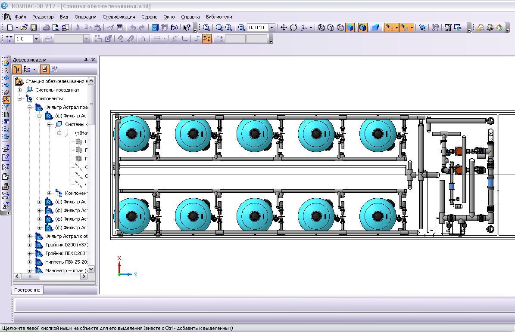Viewport: 515px width, 332px height.
Task: Toggle shaded display mode button
Action: click(x=350, y=28)
